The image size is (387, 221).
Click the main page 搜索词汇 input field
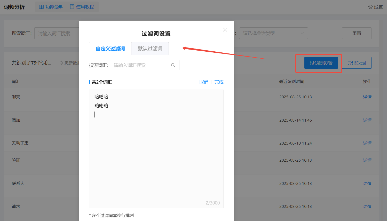(57, 33)
